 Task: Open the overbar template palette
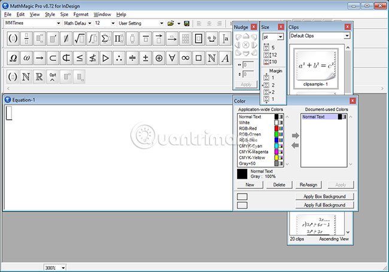click(145, 38)
